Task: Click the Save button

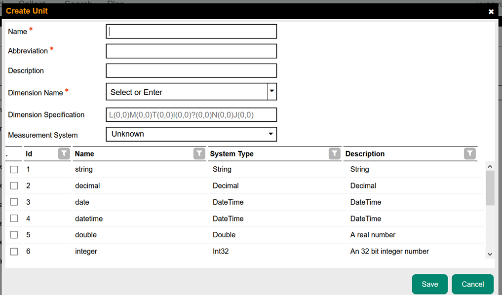Action: (429, 284)
